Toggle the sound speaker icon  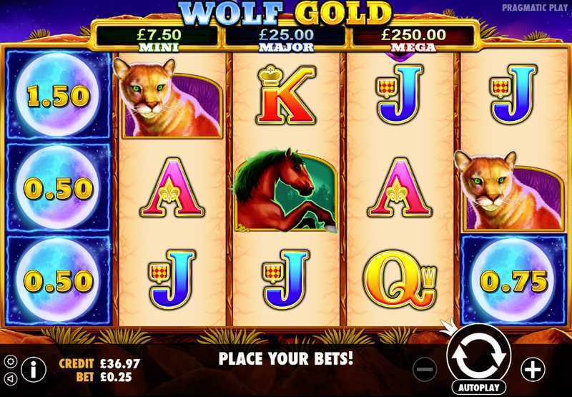tap(11, 378)
